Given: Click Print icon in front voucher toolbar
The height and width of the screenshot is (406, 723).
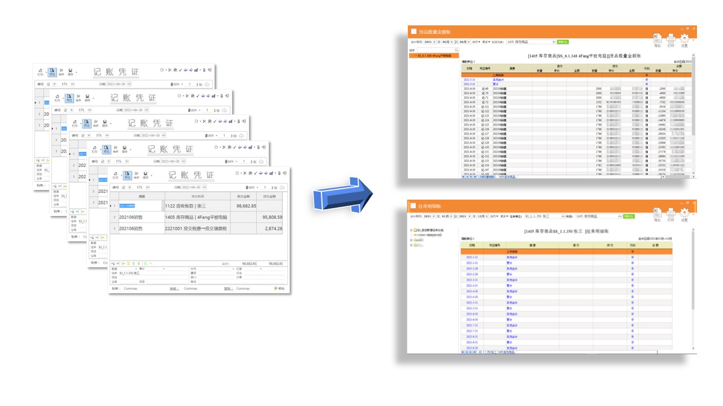Looking at the screenshot, I should [x=115, y=175].
